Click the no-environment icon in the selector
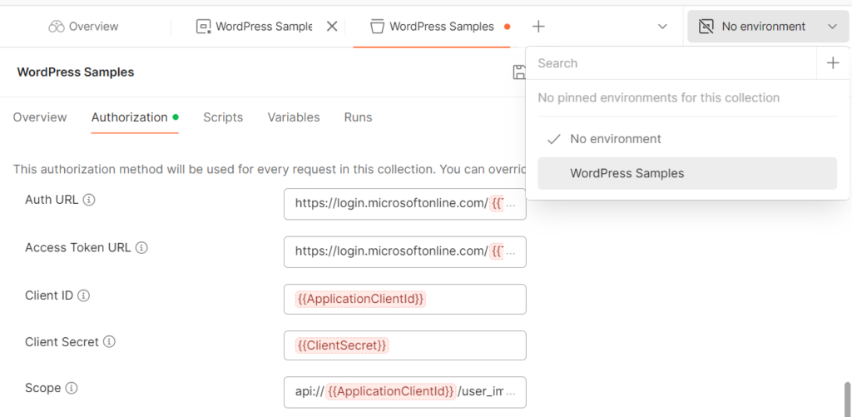 click(706, 26)
